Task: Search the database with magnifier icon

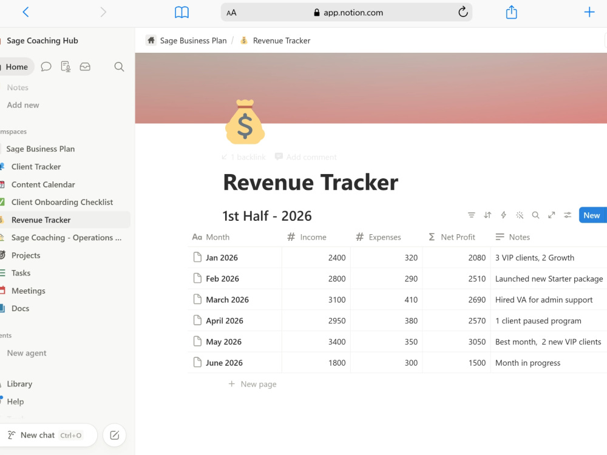Action: 535,215
